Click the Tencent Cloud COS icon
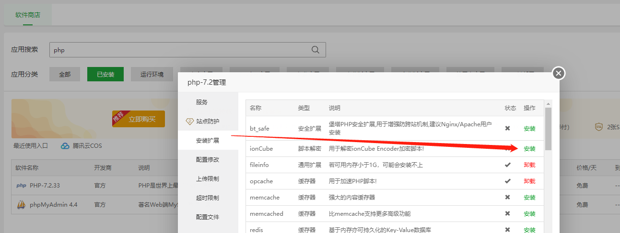Image resolution: width=620 pixels, height=233 pixels. 65,146
